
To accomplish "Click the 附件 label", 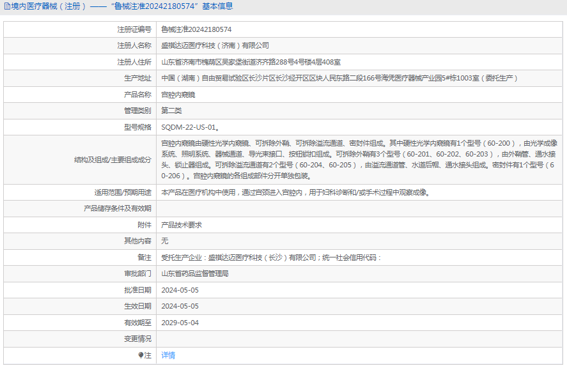I will [x=144, y=225].
